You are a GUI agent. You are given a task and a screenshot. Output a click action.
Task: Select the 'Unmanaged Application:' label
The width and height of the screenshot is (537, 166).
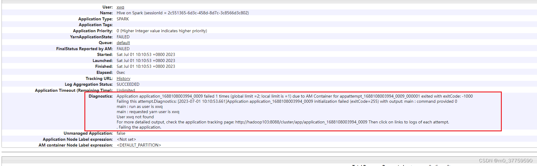[88, 133]
